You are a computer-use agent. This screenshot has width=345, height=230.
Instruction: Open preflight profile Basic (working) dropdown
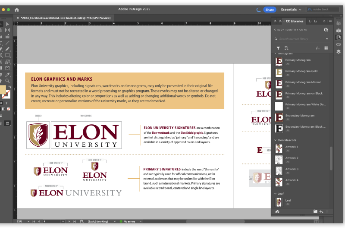point(115,221)
